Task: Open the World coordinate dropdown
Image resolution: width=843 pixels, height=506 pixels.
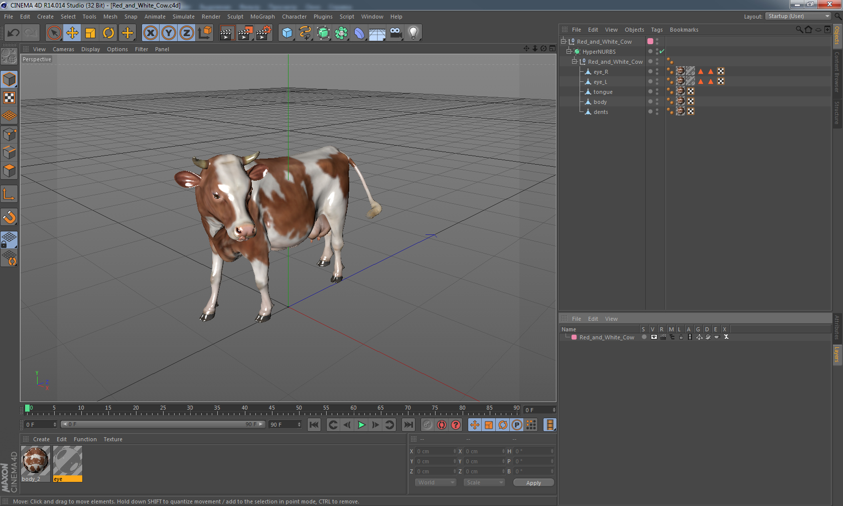Action: coord(435,482)
